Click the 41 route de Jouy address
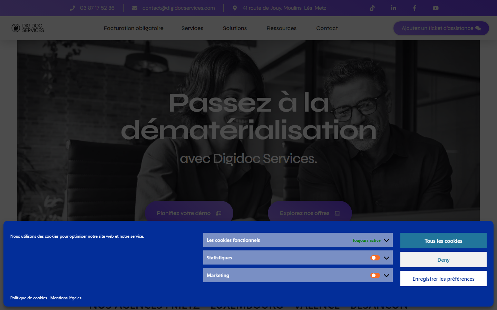This screenshot has width=497, height=310. click(x=284, y=8)
